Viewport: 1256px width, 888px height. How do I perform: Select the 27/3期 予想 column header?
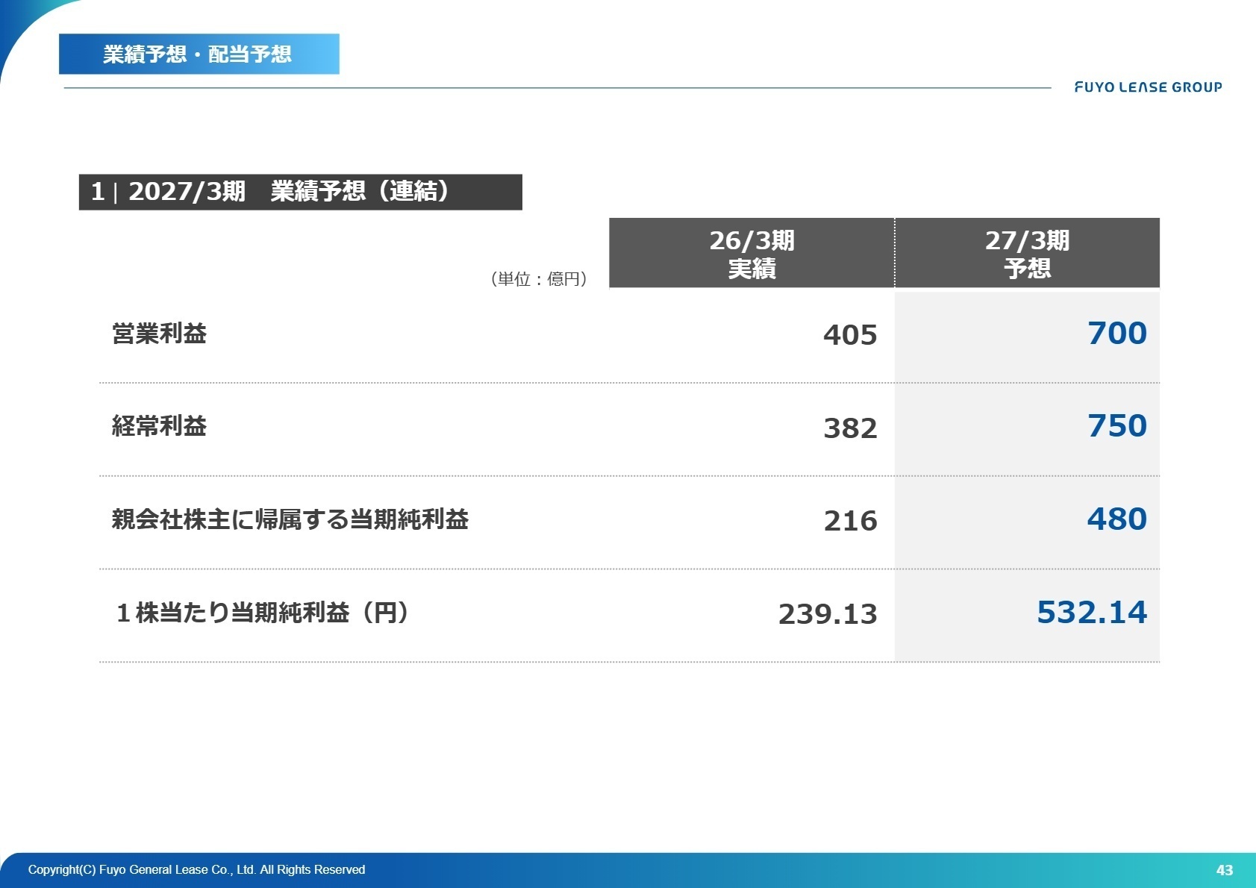pos(1027,253)
